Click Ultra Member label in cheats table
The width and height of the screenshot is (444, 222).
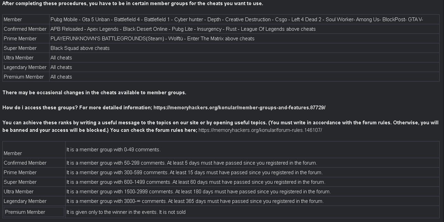[19, 58]
